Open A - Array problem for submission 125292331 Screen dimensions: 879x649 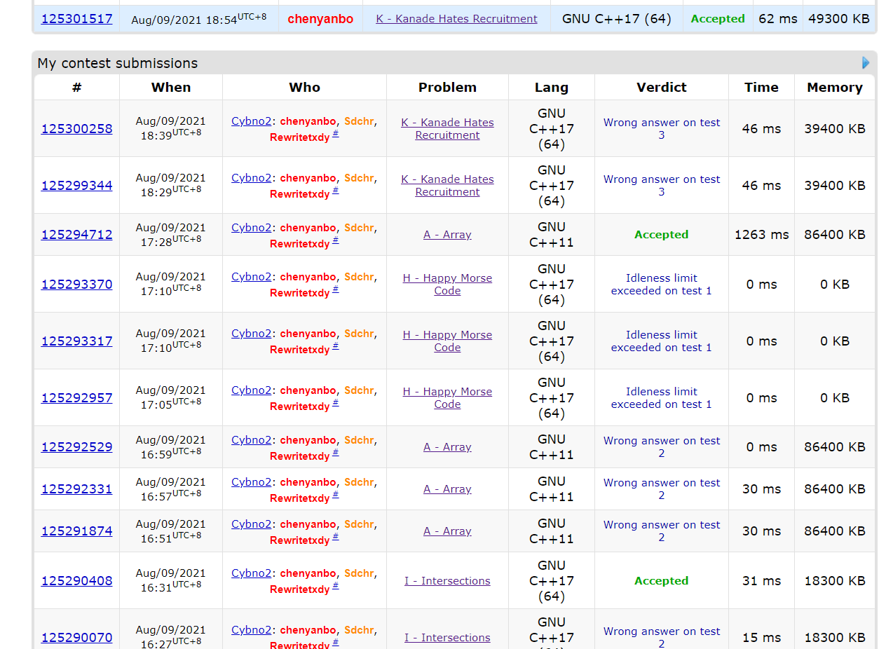(x=447, y=489)
